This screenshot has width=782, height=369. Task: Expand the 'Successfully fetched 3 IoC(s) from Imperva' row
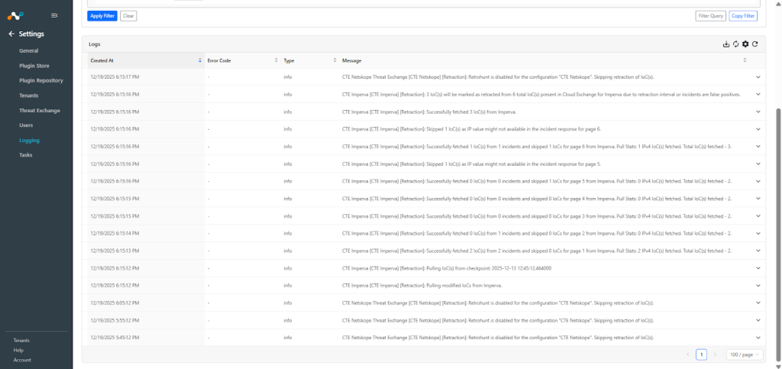click(x=758, y=112)
